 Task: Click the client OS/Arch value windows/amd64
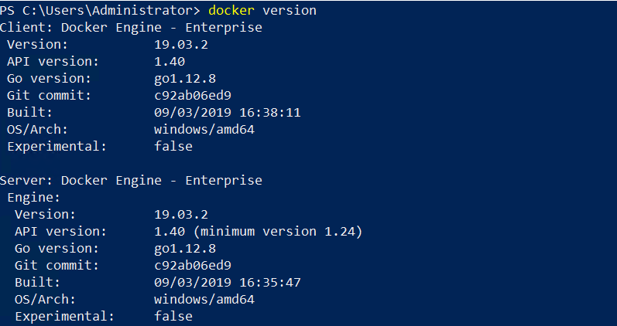[x=204, y=129]
